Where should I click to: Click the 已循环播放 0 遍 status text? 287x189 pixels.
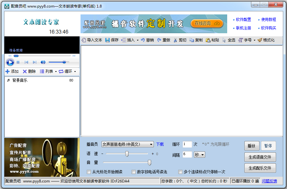(245, 181)
